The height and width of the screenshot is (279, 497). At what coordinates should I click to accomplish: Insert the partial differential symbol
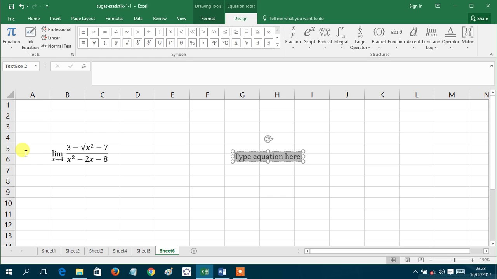[116, 43]
